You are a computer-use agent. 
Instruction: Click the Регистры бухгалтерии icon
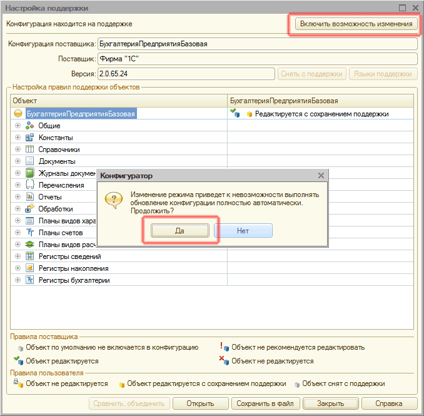(29, 280)
